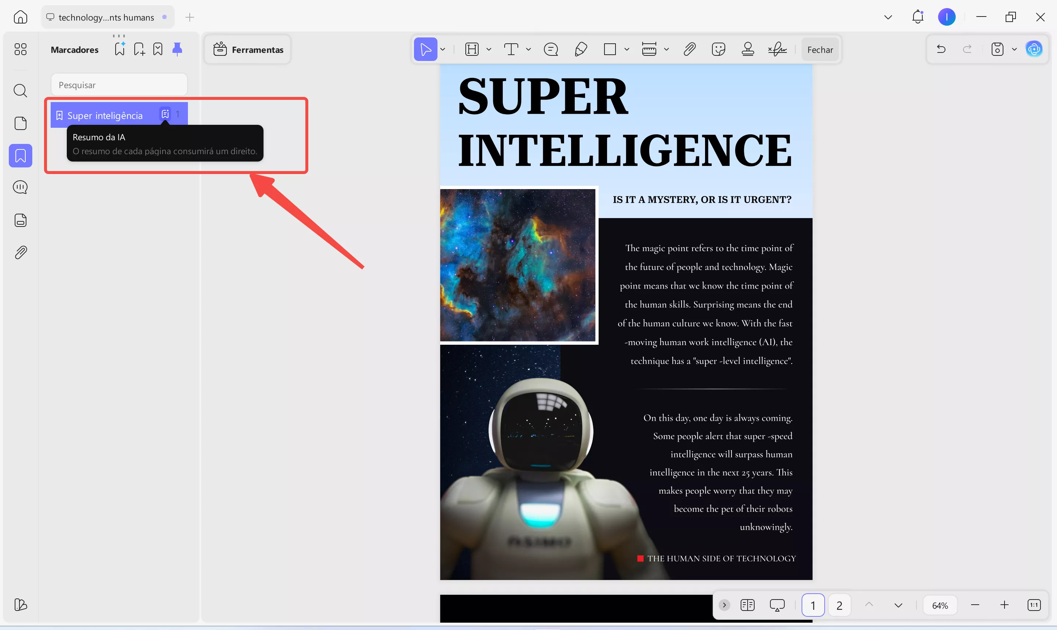Image resolution: width=1057 pixels, height=630 pixels.
Task: Expand the shape tool dropdown arrow
Action: [x=627, y=50]
